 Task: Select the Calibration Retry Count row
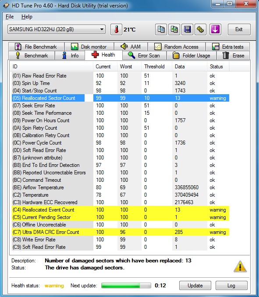click(x=121, y=135)
